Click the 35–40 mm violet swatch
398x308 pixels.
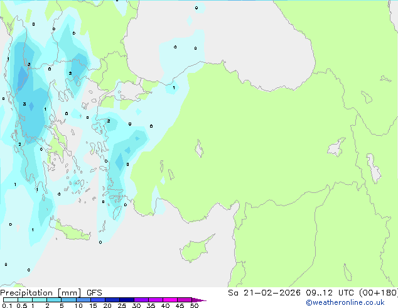click(156, 300)
